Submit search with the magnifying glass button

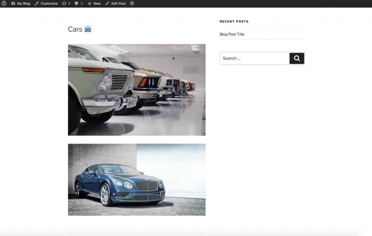[x=296, y=58]
